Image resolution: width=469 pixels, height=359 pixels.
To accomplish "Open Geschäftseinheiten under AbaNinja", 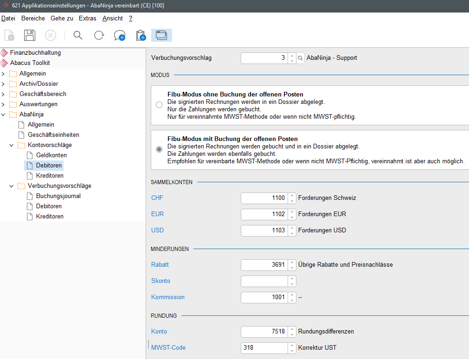I will coord(53,135).
